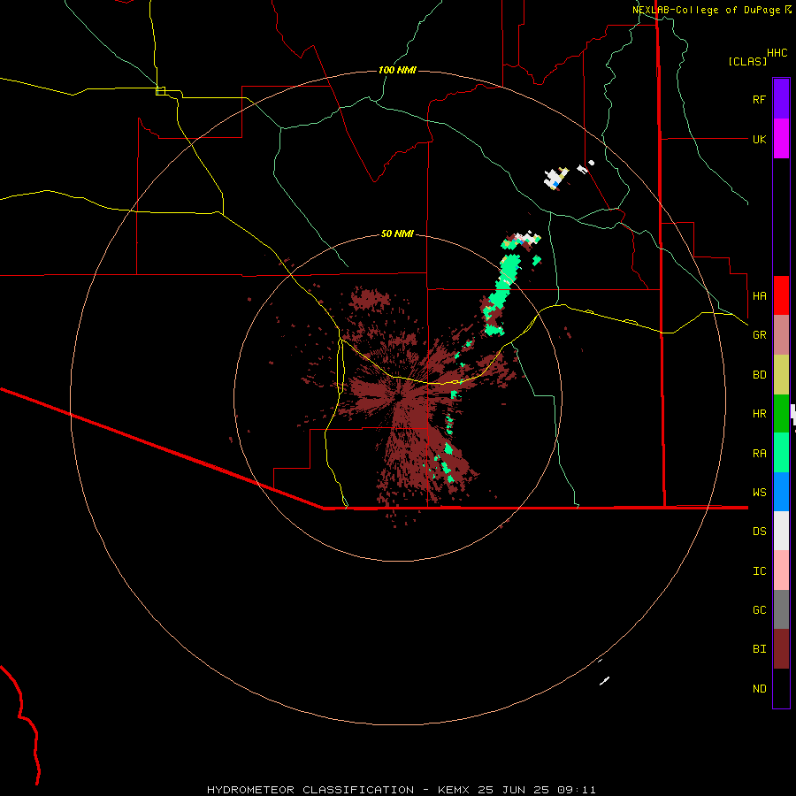Viewport: 796px width, 796px height.
Task: Click the white dry snow echo cluster far northeast
Action: pyautogui.click(x=555, y=179)
